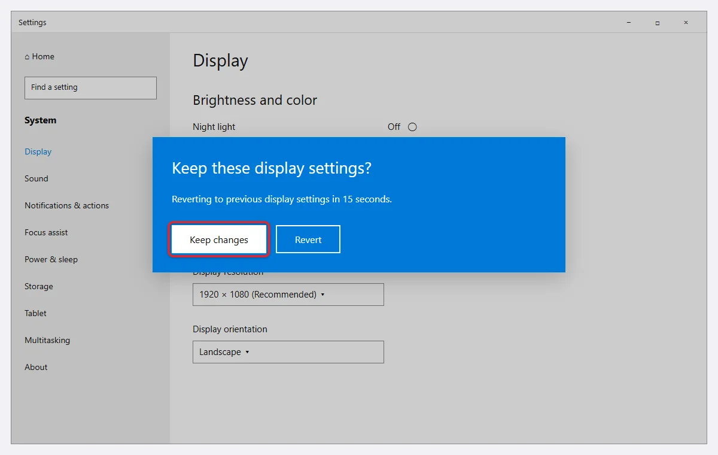Open Power & sleep settings
Image resolution: width=718 pixels, height=455 pixels.
click(x=51, y=259)
